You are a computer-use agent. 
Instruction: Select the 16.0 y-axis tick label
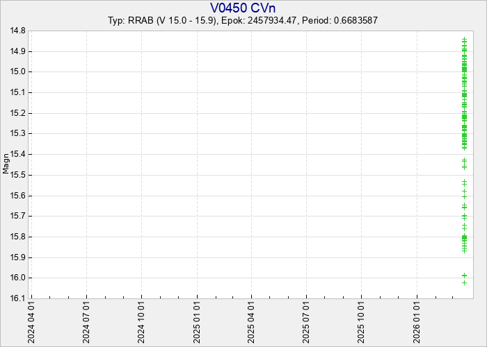(17, 278)
